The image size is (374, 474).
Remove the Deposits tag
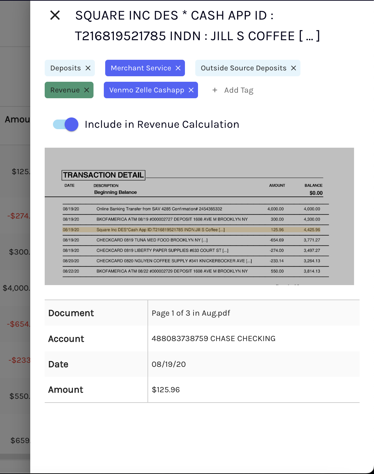tap(88, 68)
